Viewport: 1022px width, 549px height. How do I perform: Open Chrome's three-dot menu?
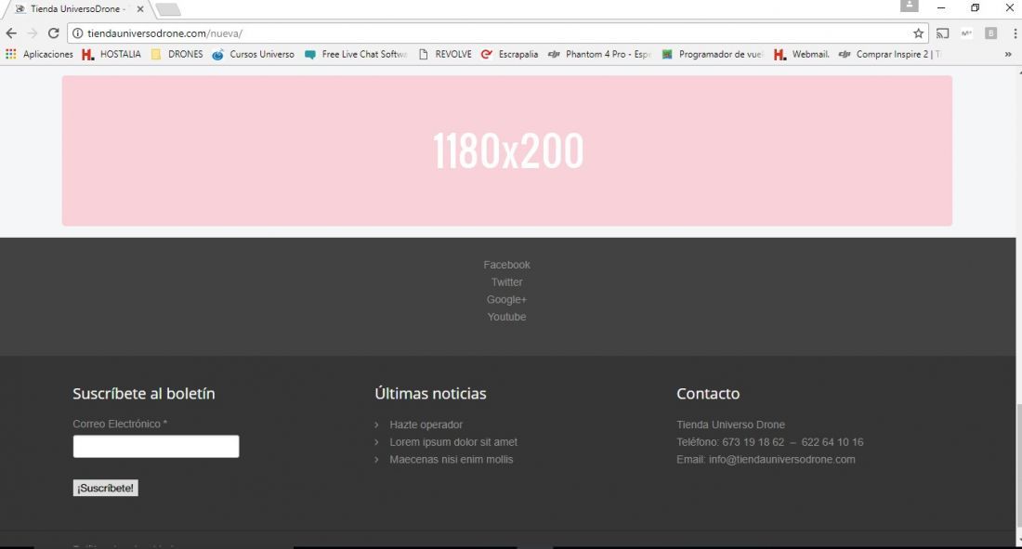click(1015, 33)
